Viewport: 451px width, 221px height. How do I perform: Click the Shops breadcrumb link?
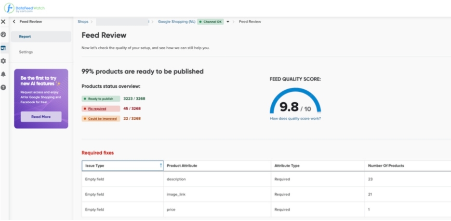pos(83,22)
